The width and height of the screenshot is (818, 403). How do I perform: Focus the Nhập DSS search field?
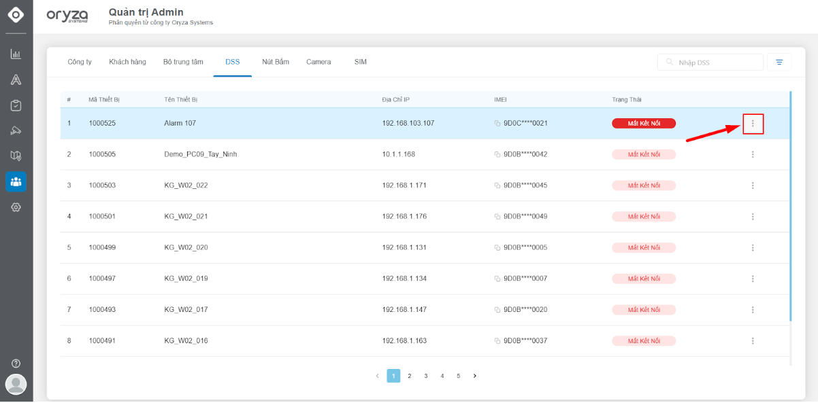point(710,63)
